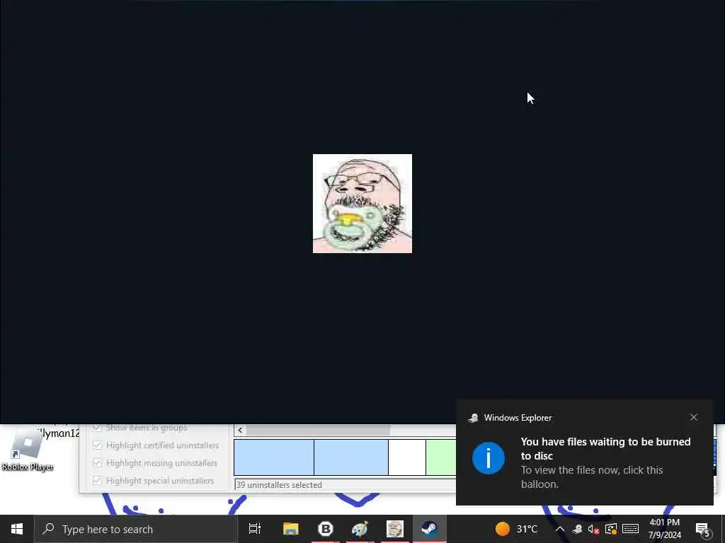Image resolution: width=725 pixels, height=543 pixels.
Task: Open the Action Center notifications
Action: tap(702, 530)
